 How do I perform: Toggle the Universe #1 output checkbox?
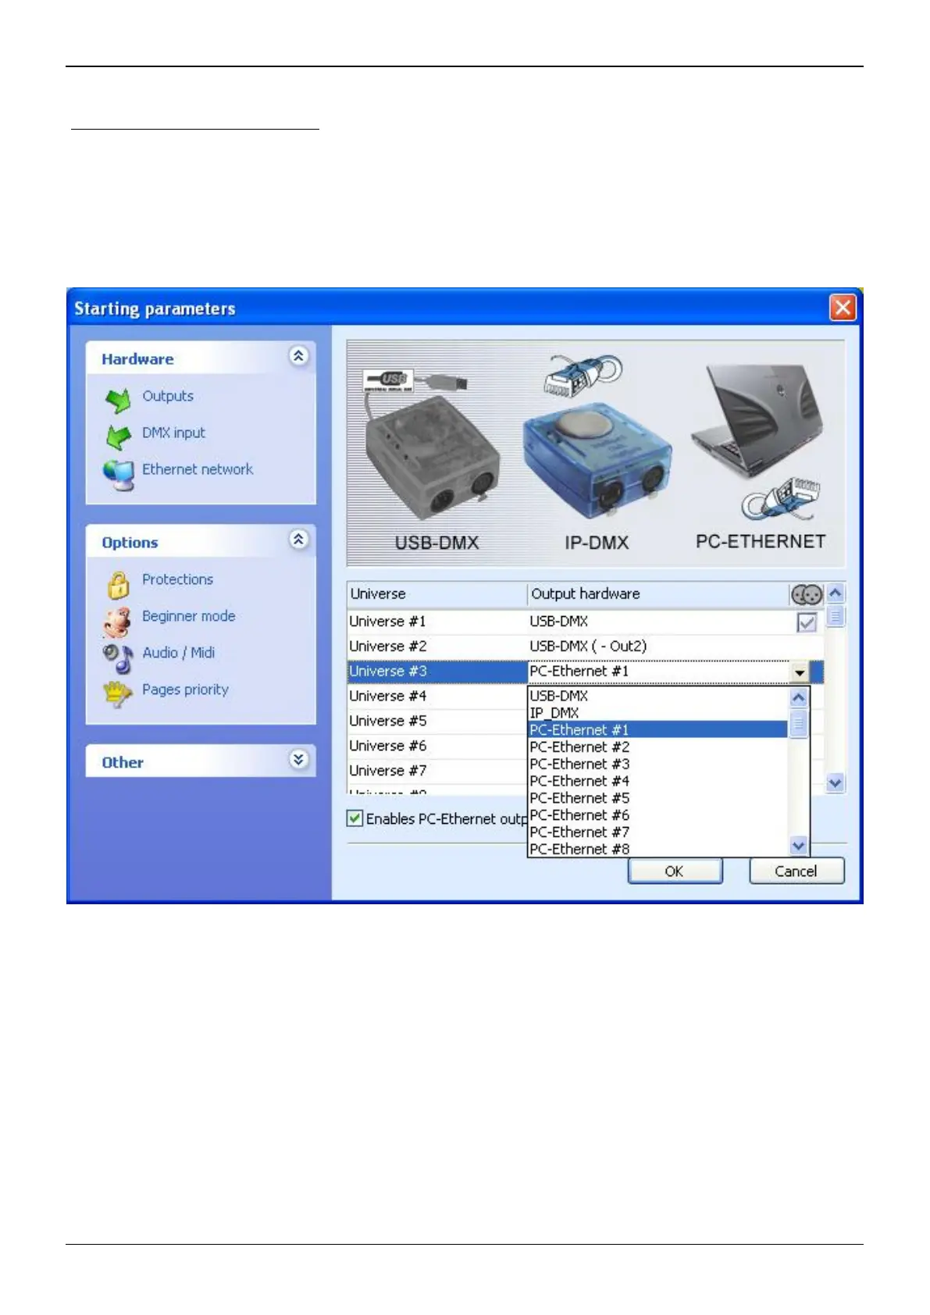[806, 622]
